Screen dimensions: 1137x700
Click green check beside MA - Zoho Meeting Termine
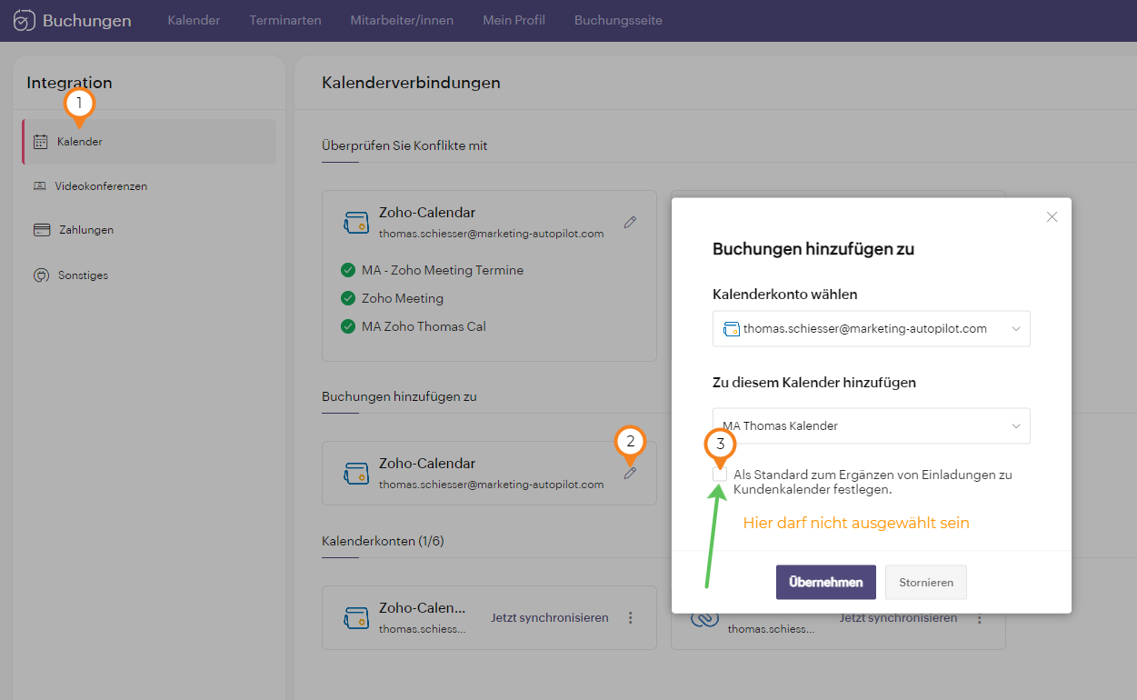tap(347, 270)
